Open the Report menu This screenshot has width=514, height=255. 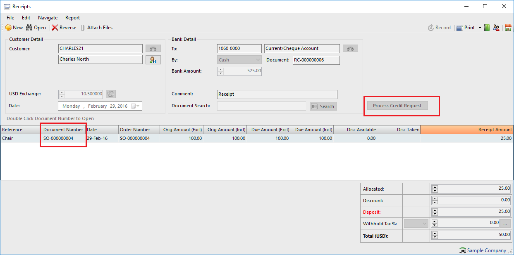tap(72, 18)
